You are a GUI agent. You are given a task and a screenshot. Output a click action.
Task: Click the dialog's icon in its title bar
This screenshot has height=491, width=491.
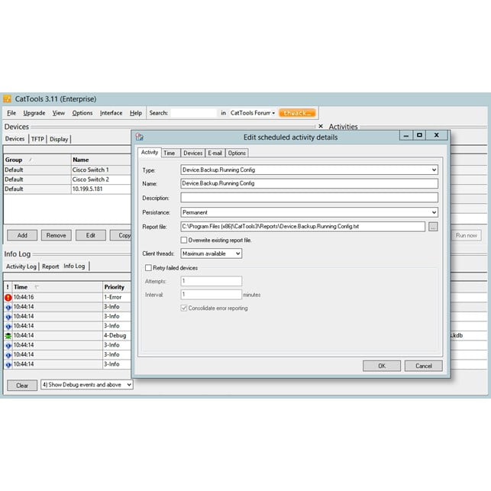click(x=141, y=137)
